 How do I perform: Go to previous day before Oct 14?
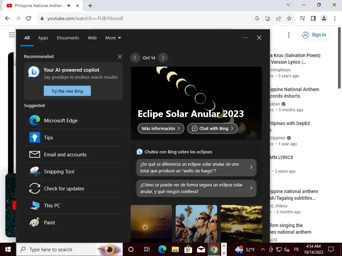[135, 58]
